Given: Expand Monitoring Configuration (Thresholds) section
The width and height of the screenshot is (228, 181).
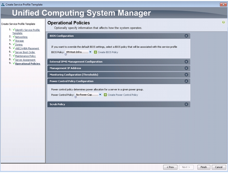Looking at the screenshot, I should tap(186, 75).
